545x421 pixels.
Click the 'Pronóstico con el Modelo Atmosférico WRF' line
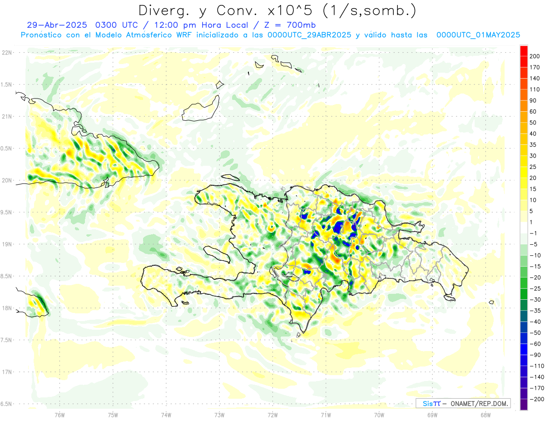[107, 35]
